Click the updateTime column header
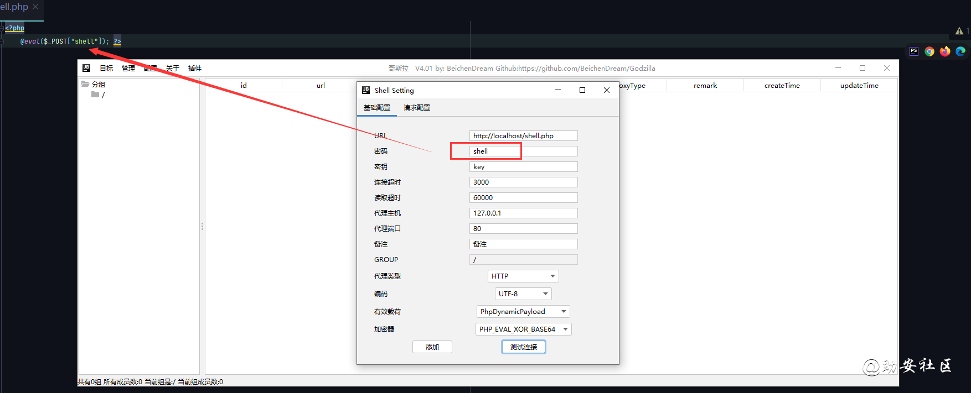Screen dimensions: 971x393 [859, 85]
